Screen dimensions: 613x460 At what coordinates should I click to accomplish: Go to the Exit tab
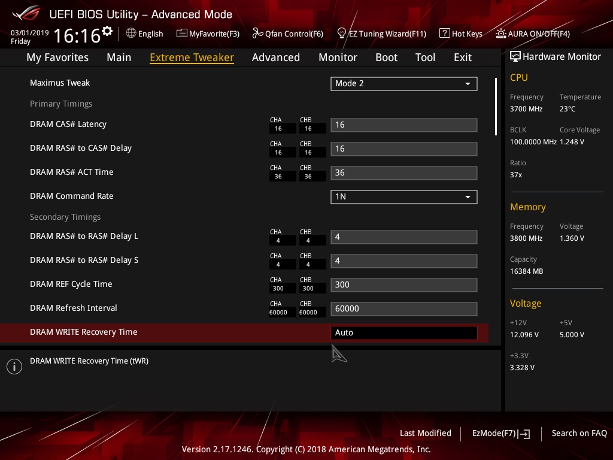463,57
